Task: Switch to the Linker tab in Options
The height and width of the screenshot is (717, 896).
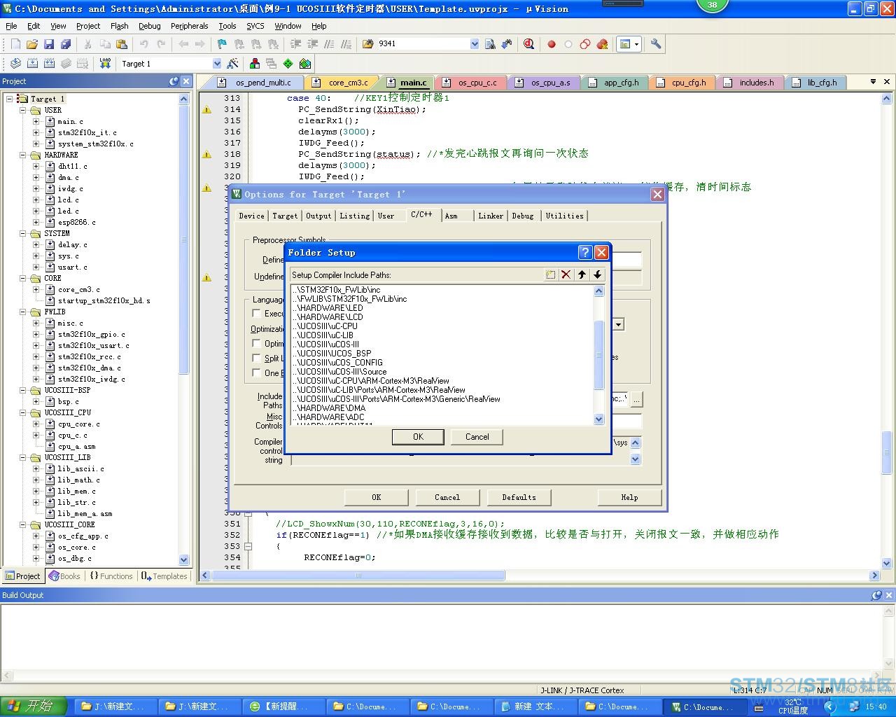Action: click(491, 216)
